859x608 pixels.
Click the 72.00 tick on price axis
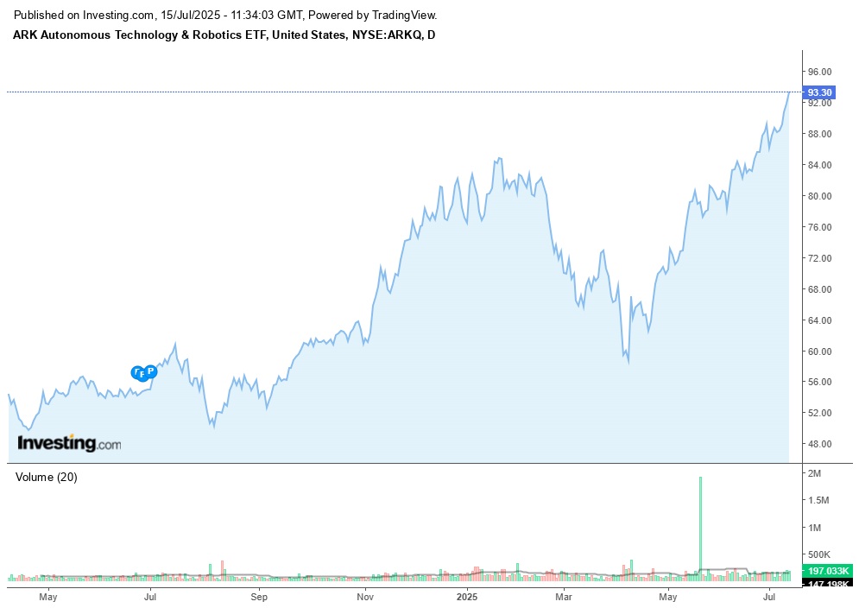click(x=819, y=258)
